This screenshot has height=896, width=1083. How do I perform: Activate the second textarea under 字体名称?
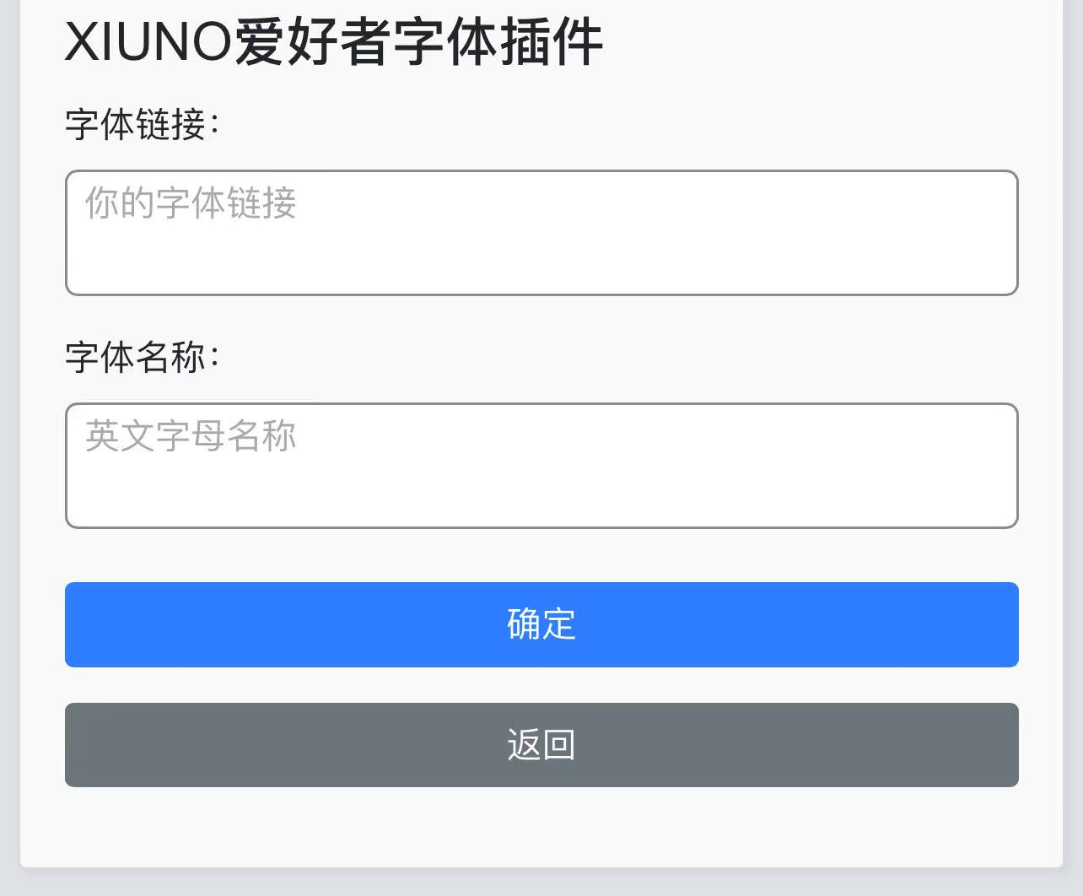click(x=541, y=466)
